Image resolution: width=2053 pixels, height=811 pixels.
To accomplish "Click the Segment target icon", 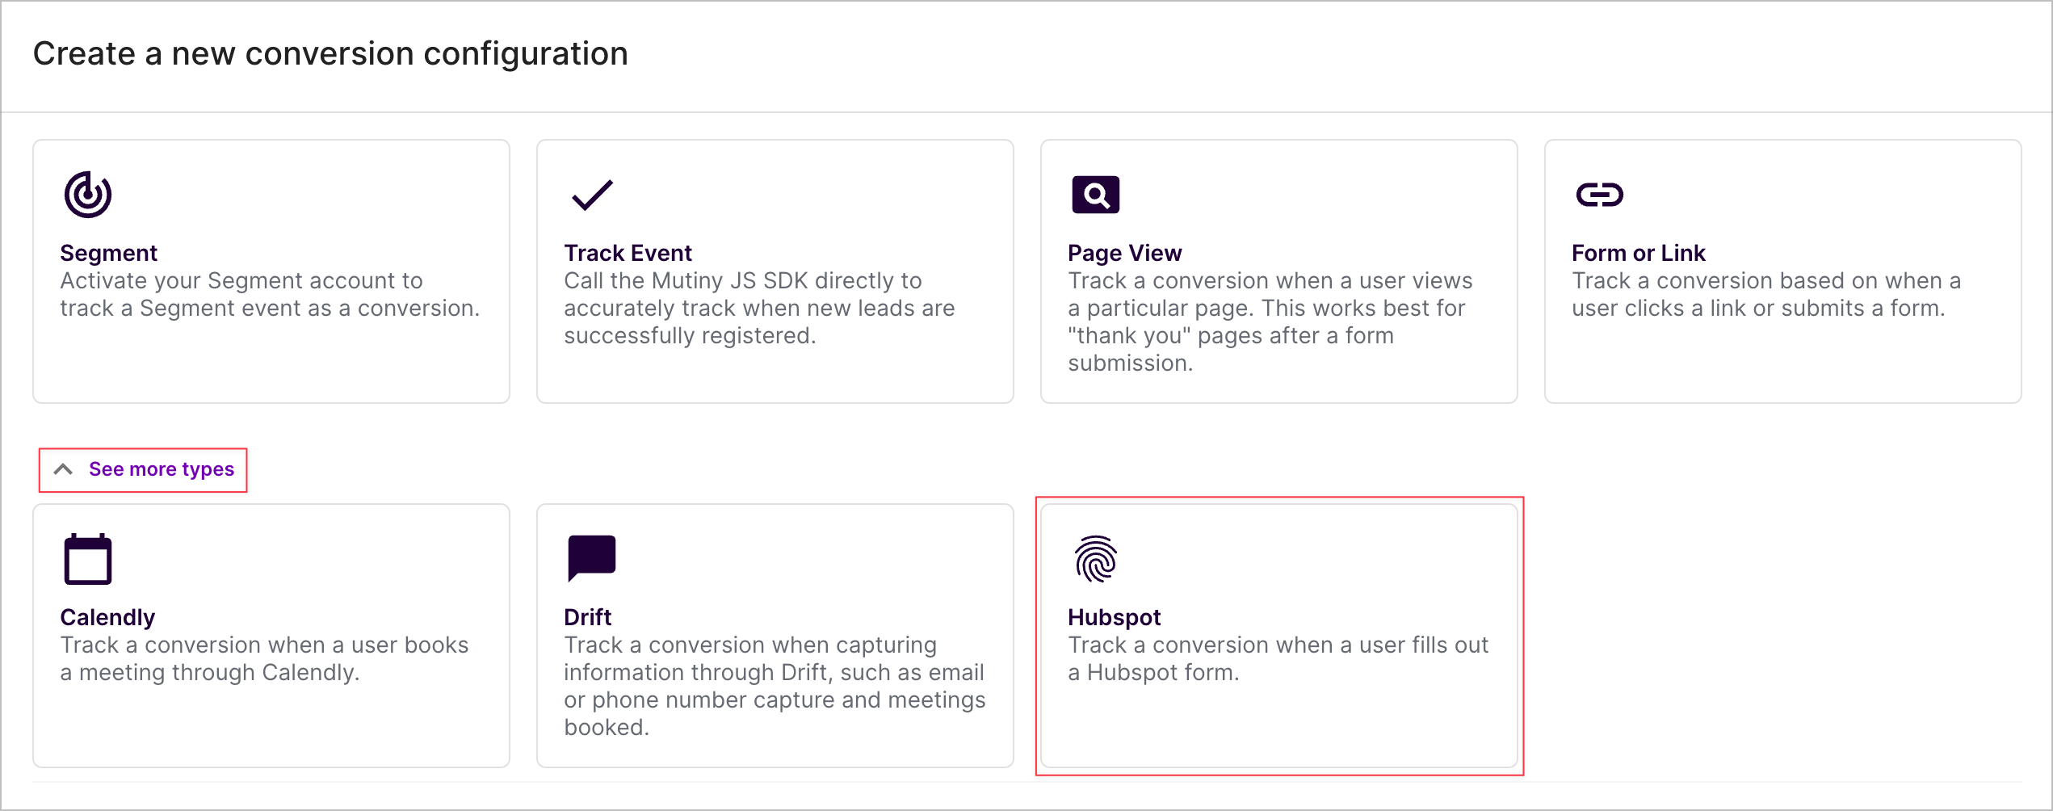I will [x=87, y=195].
